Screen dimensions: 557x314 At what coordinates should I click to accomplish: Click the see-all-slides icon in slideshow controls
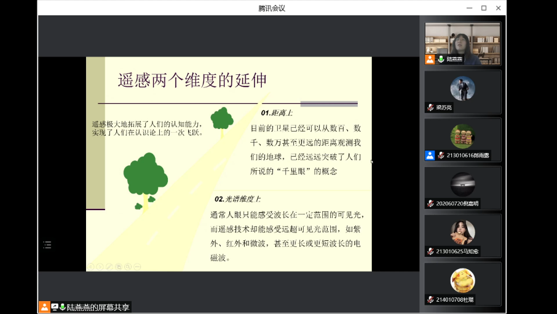tap(118, 266)
